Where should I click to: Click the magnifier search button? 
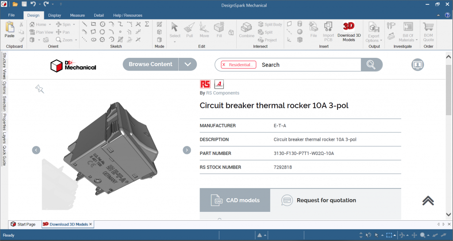tap(371, 65)
